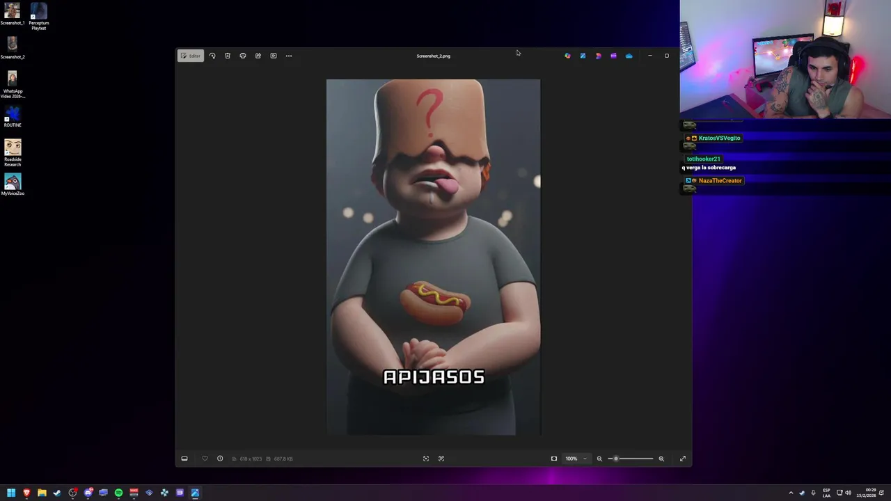Open Spotify from the taskbar

(118, 493)
